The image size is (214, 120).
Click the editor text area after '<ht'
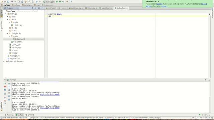point(51,16)
